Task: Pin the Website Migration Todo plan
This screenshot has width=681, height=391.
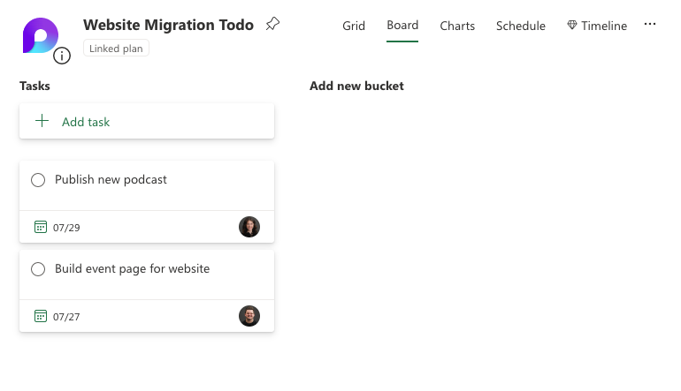Action: 272,24
